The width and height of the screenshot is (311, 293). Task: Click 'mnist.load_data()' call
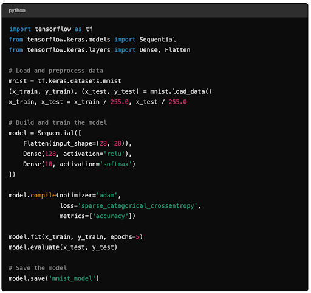(x=181, y=91)
